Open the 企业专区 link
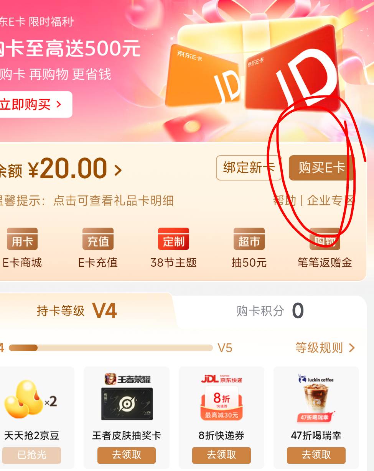Screen dimensions: 374x471 click(x=330, y=200)
